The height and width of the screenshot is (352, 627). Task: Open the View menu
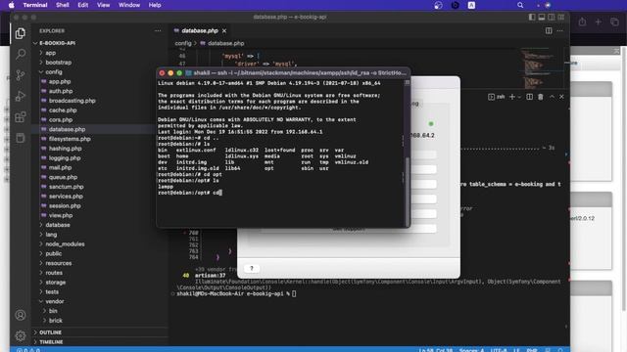point(103,5)
